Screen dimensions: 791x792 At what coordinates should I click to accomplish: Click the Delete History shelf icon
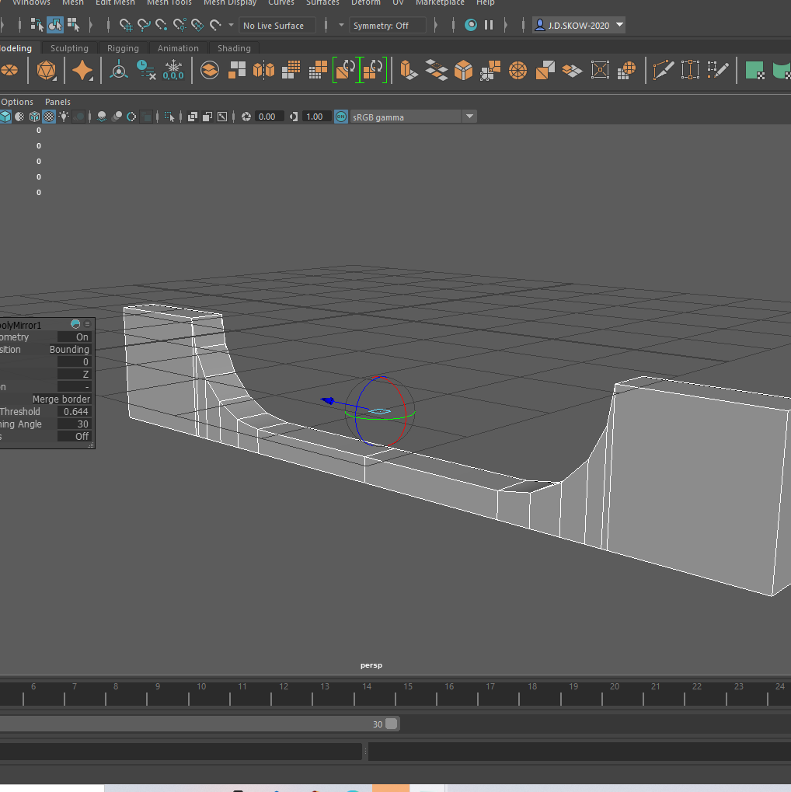pyautogui.click(x=146, y=71)
